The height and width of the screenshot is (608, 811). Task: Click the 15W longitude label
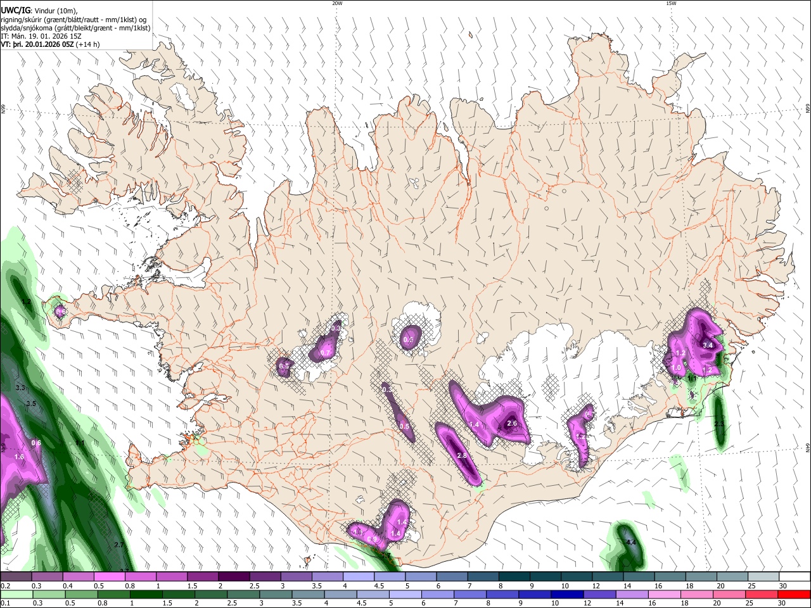tap(671, 3)
